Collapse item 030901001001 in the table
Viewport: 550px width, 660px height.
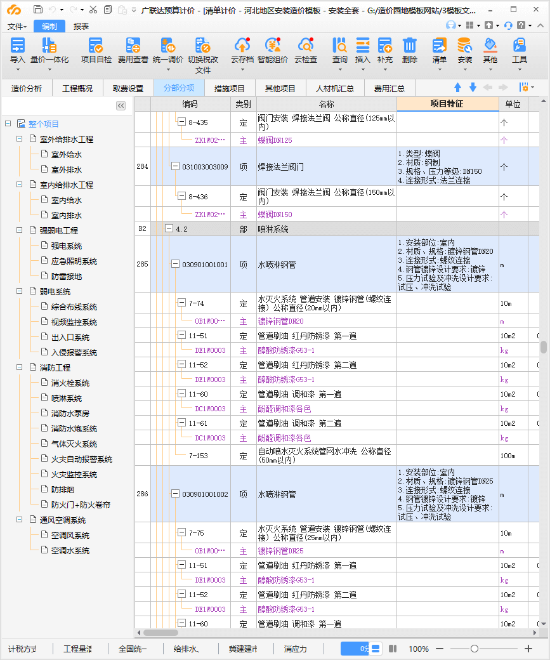tap(176, 265)
